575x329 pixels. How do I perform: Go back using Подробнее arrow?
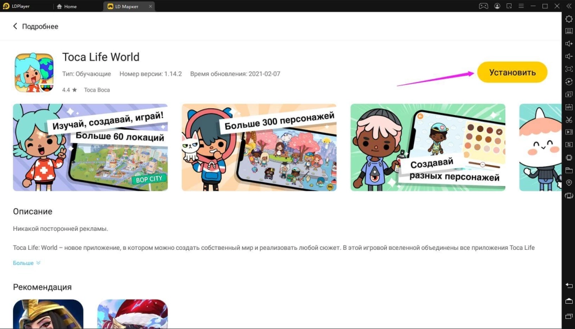click(15, 26)
